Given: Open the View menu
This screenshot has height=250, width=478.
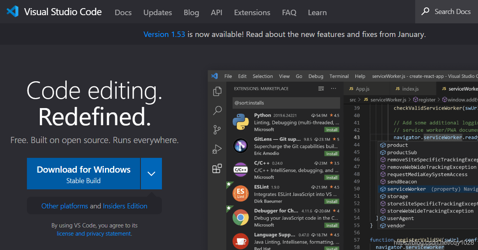Looking at the screenshot, I should pos(284,76).
